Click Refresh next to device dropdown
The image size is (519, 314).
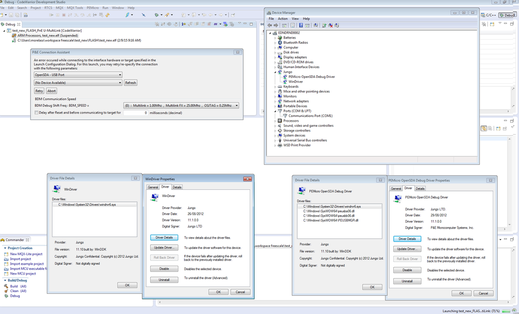130,83
